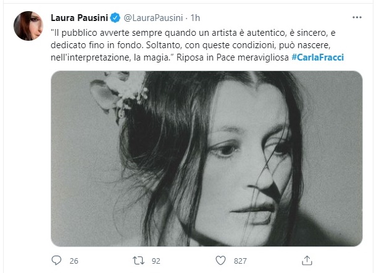Open the black-and-white attached photo
This screenshot has width=379, height=273.
206,159
